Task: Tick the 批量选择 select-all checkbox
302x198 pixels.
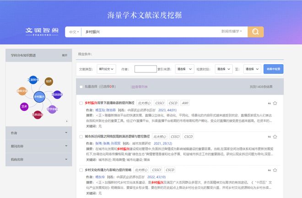Action: pyautogui.click(x=81, y=87)
